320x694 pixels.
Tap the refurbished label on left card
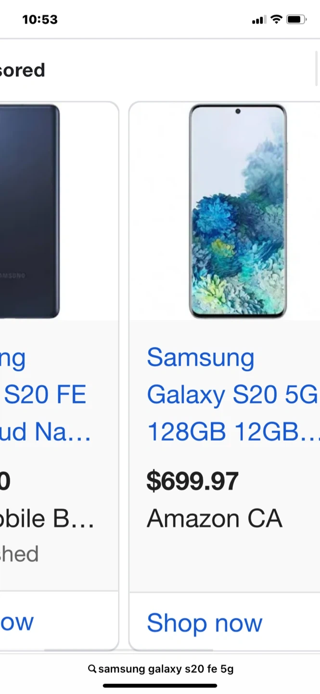coord(19,554)
